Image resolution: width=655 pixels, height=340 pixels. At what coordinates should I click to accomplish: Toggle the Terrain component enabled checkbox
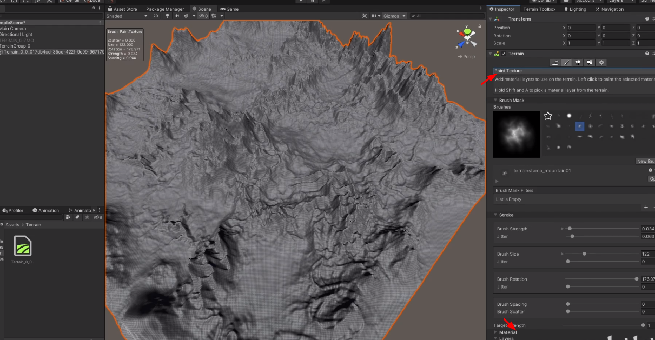[504, 54]
